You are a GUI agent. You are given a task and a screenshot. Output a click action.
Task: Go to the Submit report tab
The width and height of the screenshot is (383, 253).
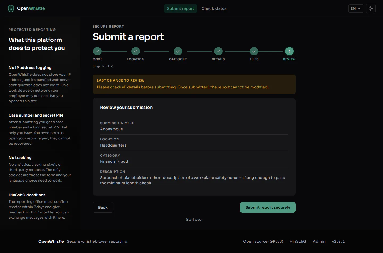[x=181, y=8]
